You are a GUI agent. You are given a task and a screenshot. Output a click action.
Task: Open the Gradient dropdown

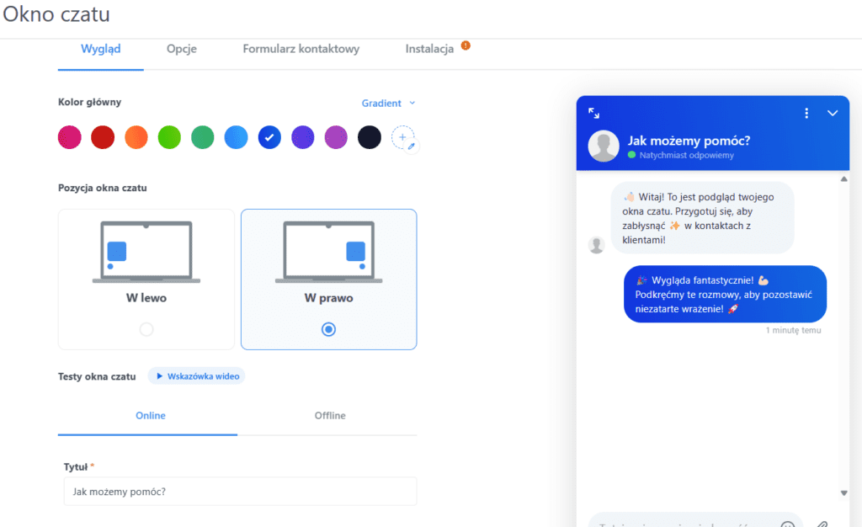pos(388,103)
